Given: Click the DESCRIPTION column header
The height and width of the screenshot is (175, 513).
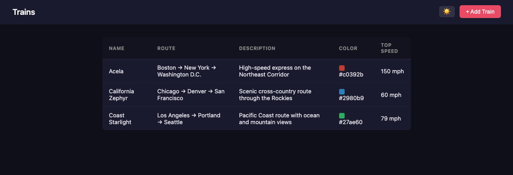Looking at the screenshot, I should [x=257, y=48].
